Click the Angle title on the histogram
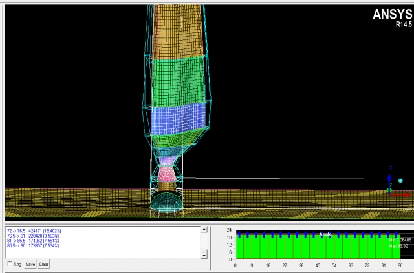 tap(326, 234)
